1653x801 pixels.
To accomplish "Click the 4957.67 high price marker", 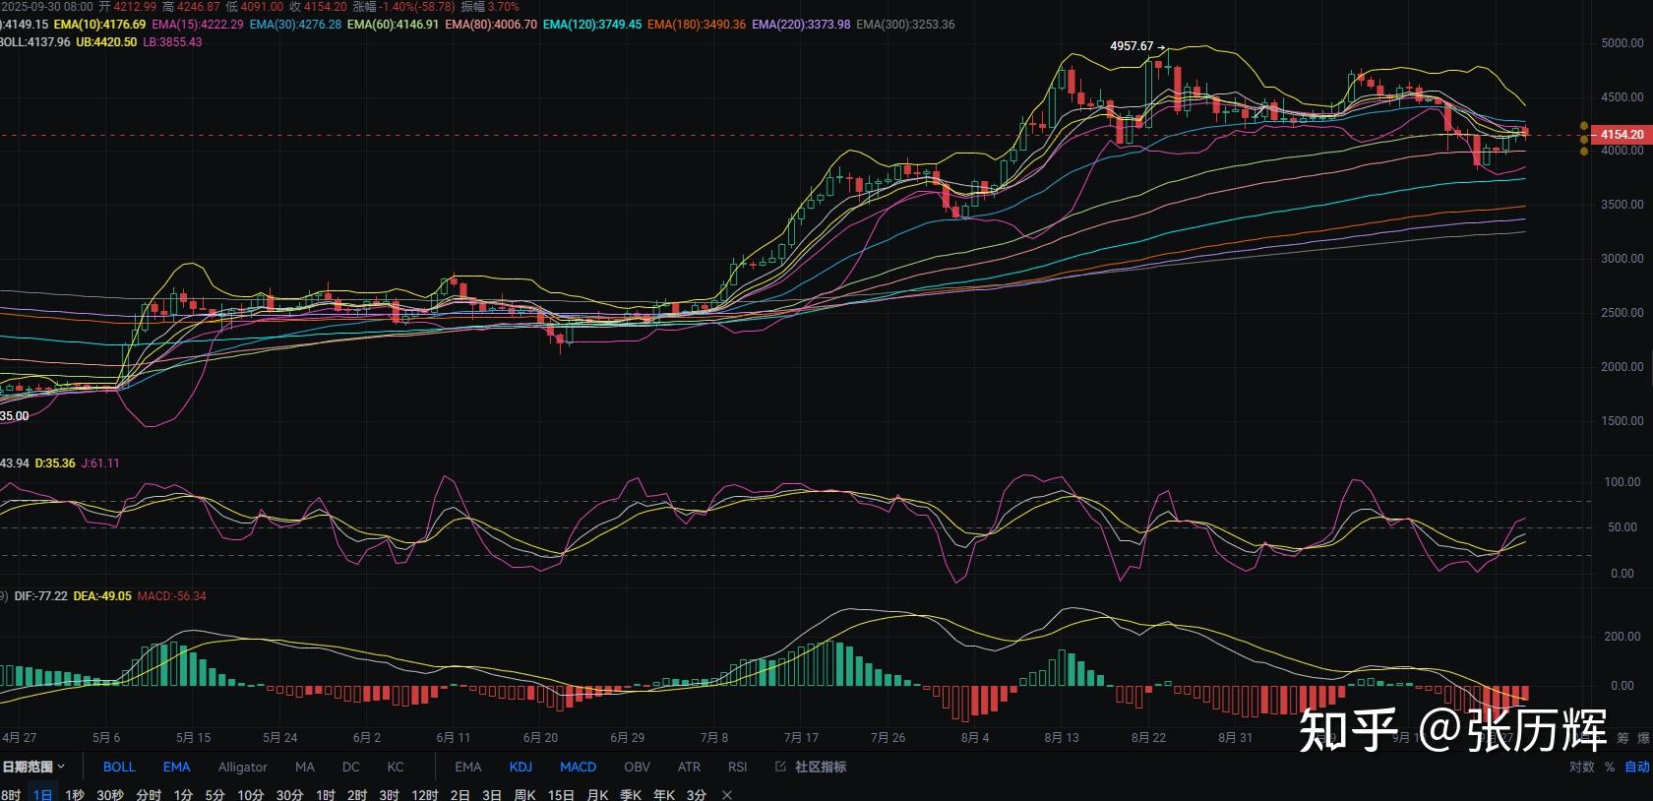I will coord(1132,46).
